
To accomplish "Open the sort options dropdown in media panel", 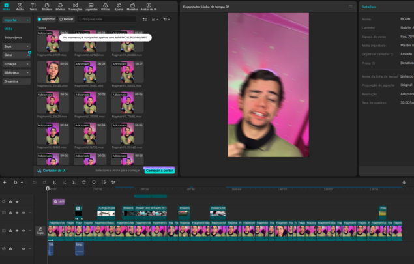I will (x=155, y=20).
